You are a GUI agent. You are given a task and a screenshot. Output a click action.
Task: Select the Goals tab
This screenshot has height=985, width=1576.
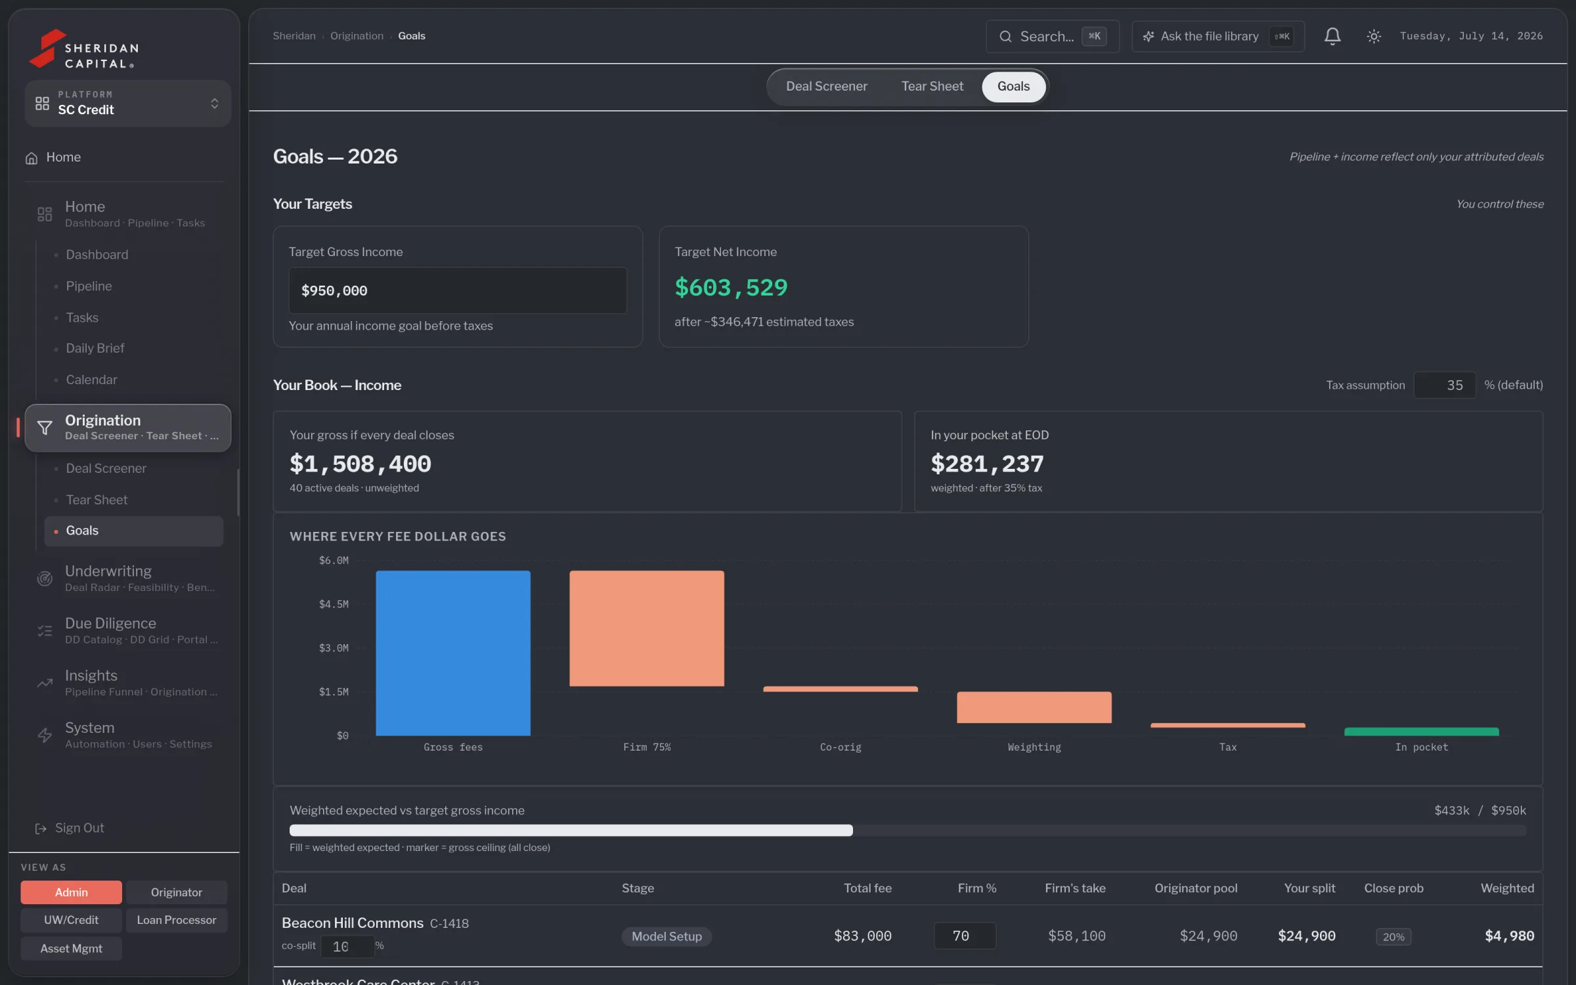[x=1013, y=86]
